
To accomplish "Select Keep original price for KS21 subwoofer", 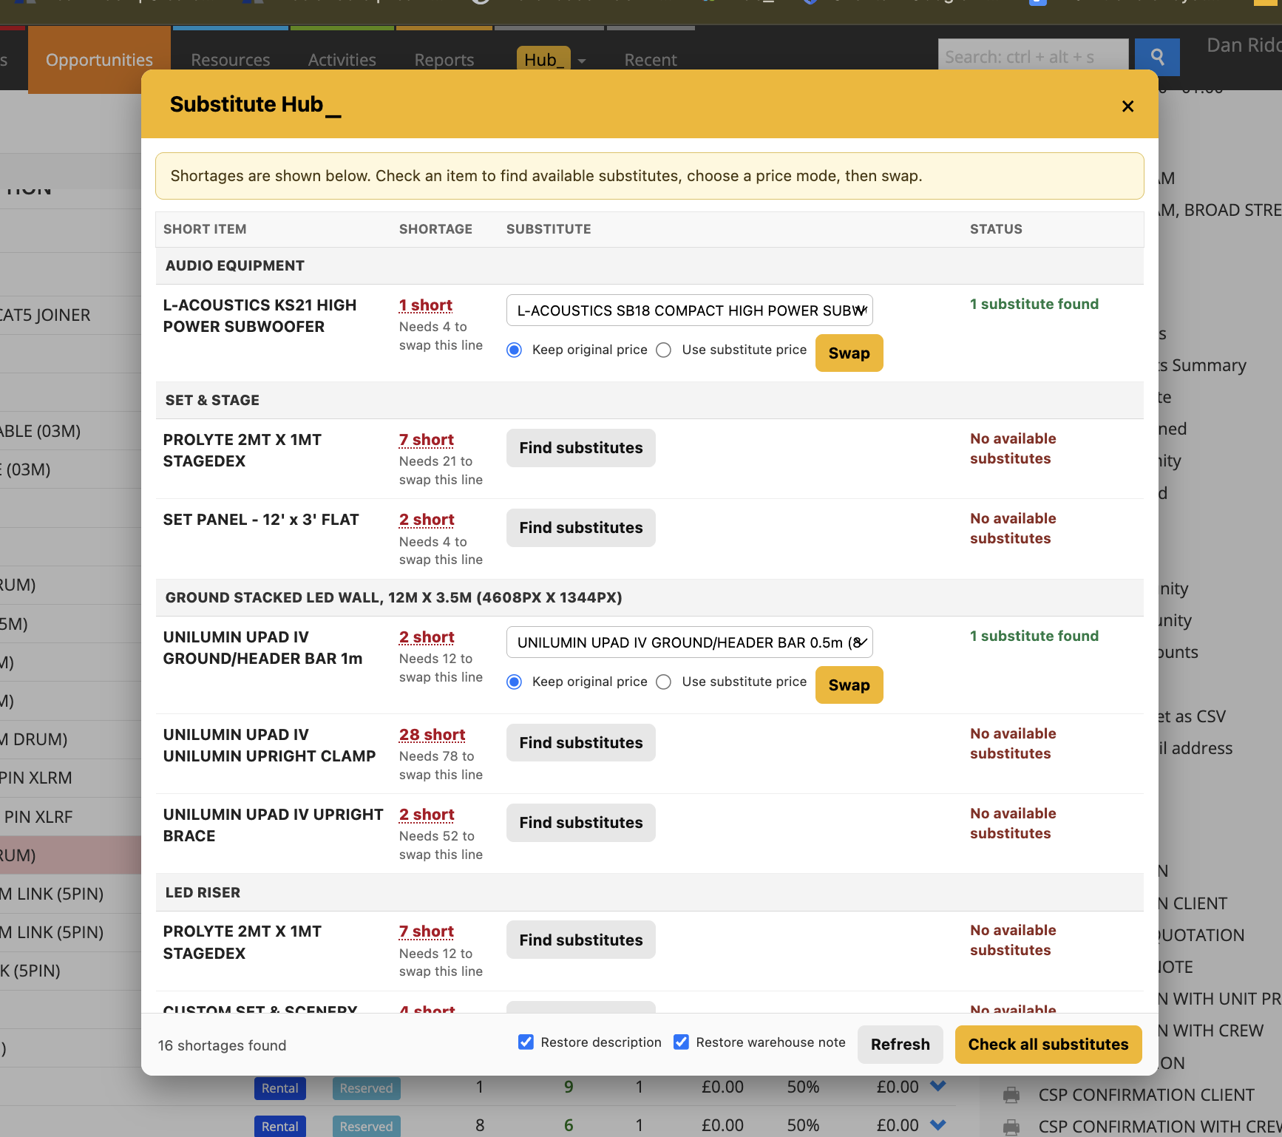I will click(515, 350).
